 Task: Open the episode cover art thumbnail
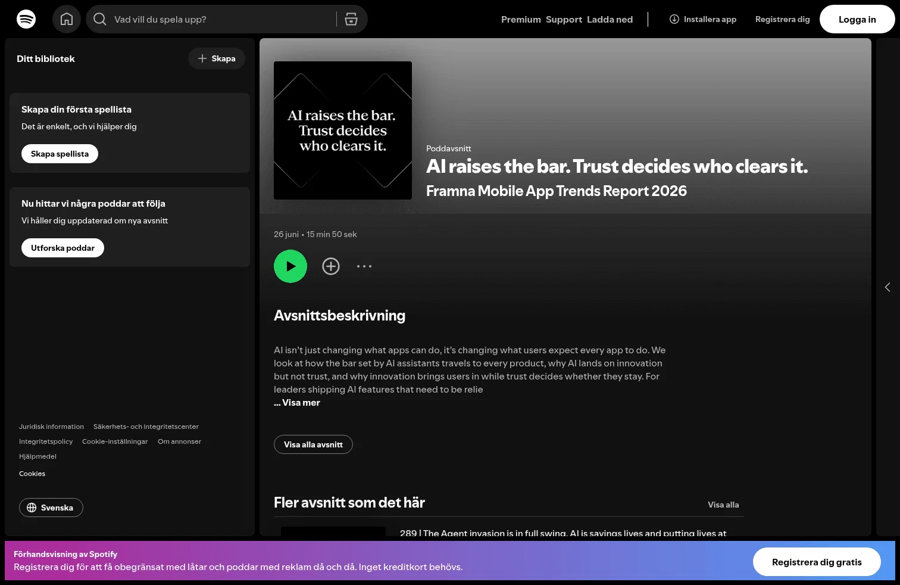(x=343, y=130)
